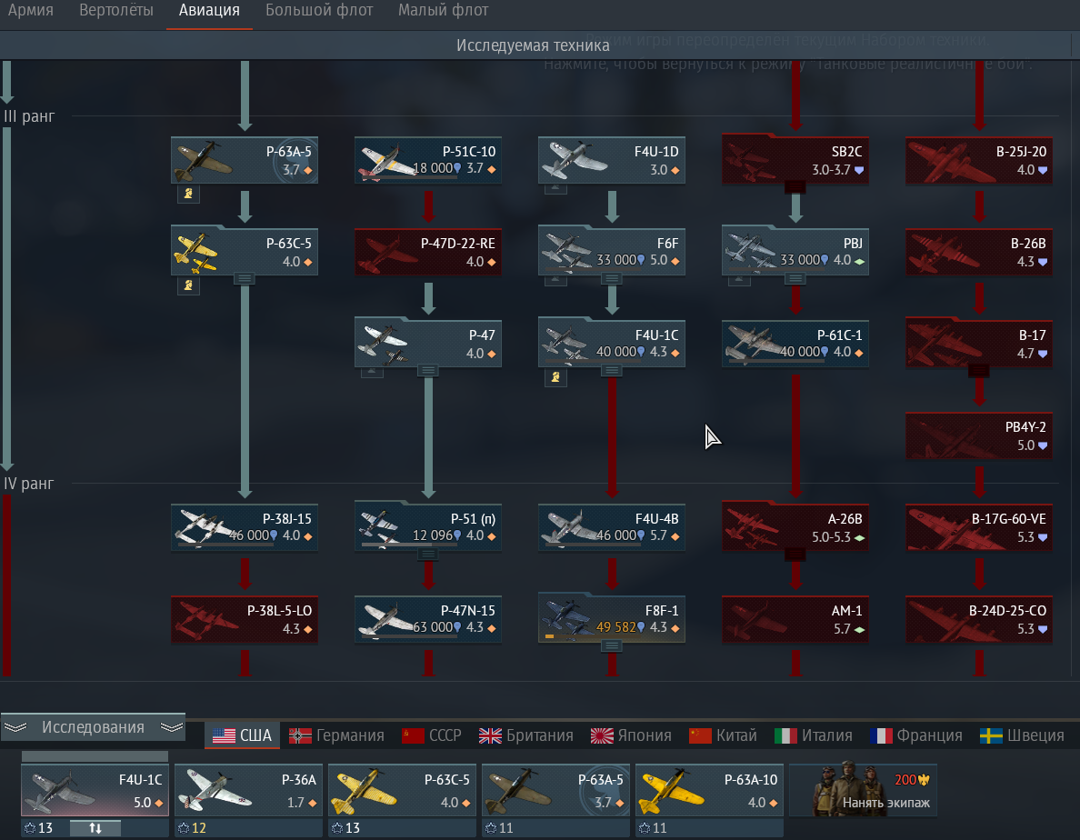Select the P-47N-15 aircraft card
This screenshot has height=840, width=1080.
(428, 619)
